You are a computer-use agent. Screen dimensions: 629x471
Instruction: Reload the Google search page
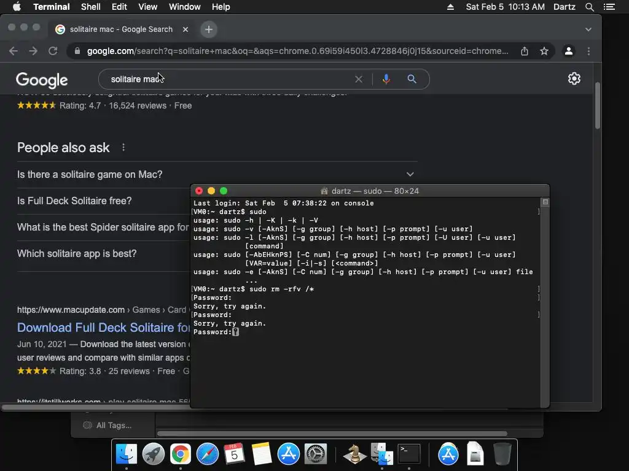point(53,51)
